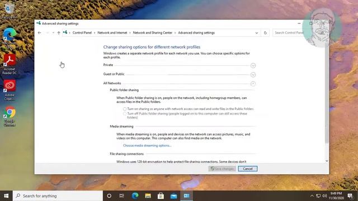This screenshot has height=201, width=358.
Task: Click the Control Panel taskbar icon
Action: click(186, 196)
